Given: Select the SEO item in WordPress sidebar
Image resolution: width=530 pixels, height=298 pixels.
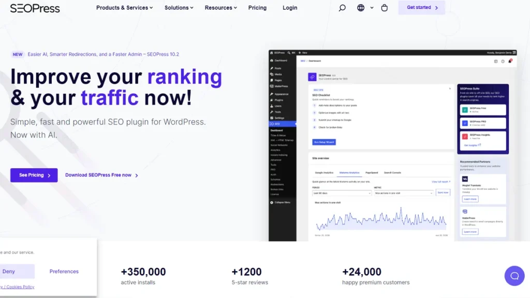Looking at the screenshot, I should point(283,124).
